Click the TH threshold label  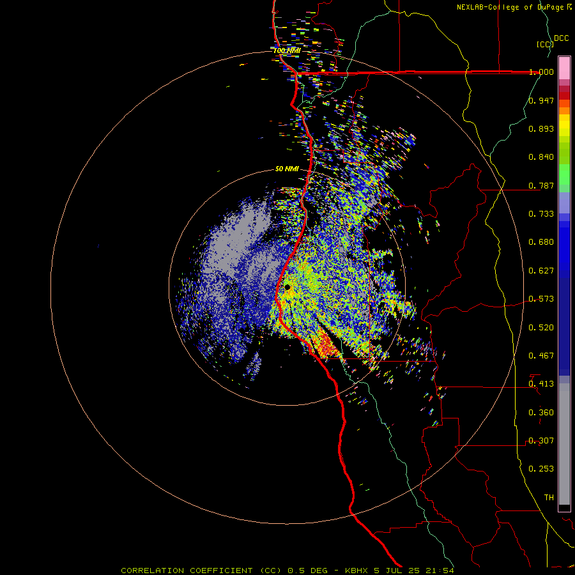[549, 498]
